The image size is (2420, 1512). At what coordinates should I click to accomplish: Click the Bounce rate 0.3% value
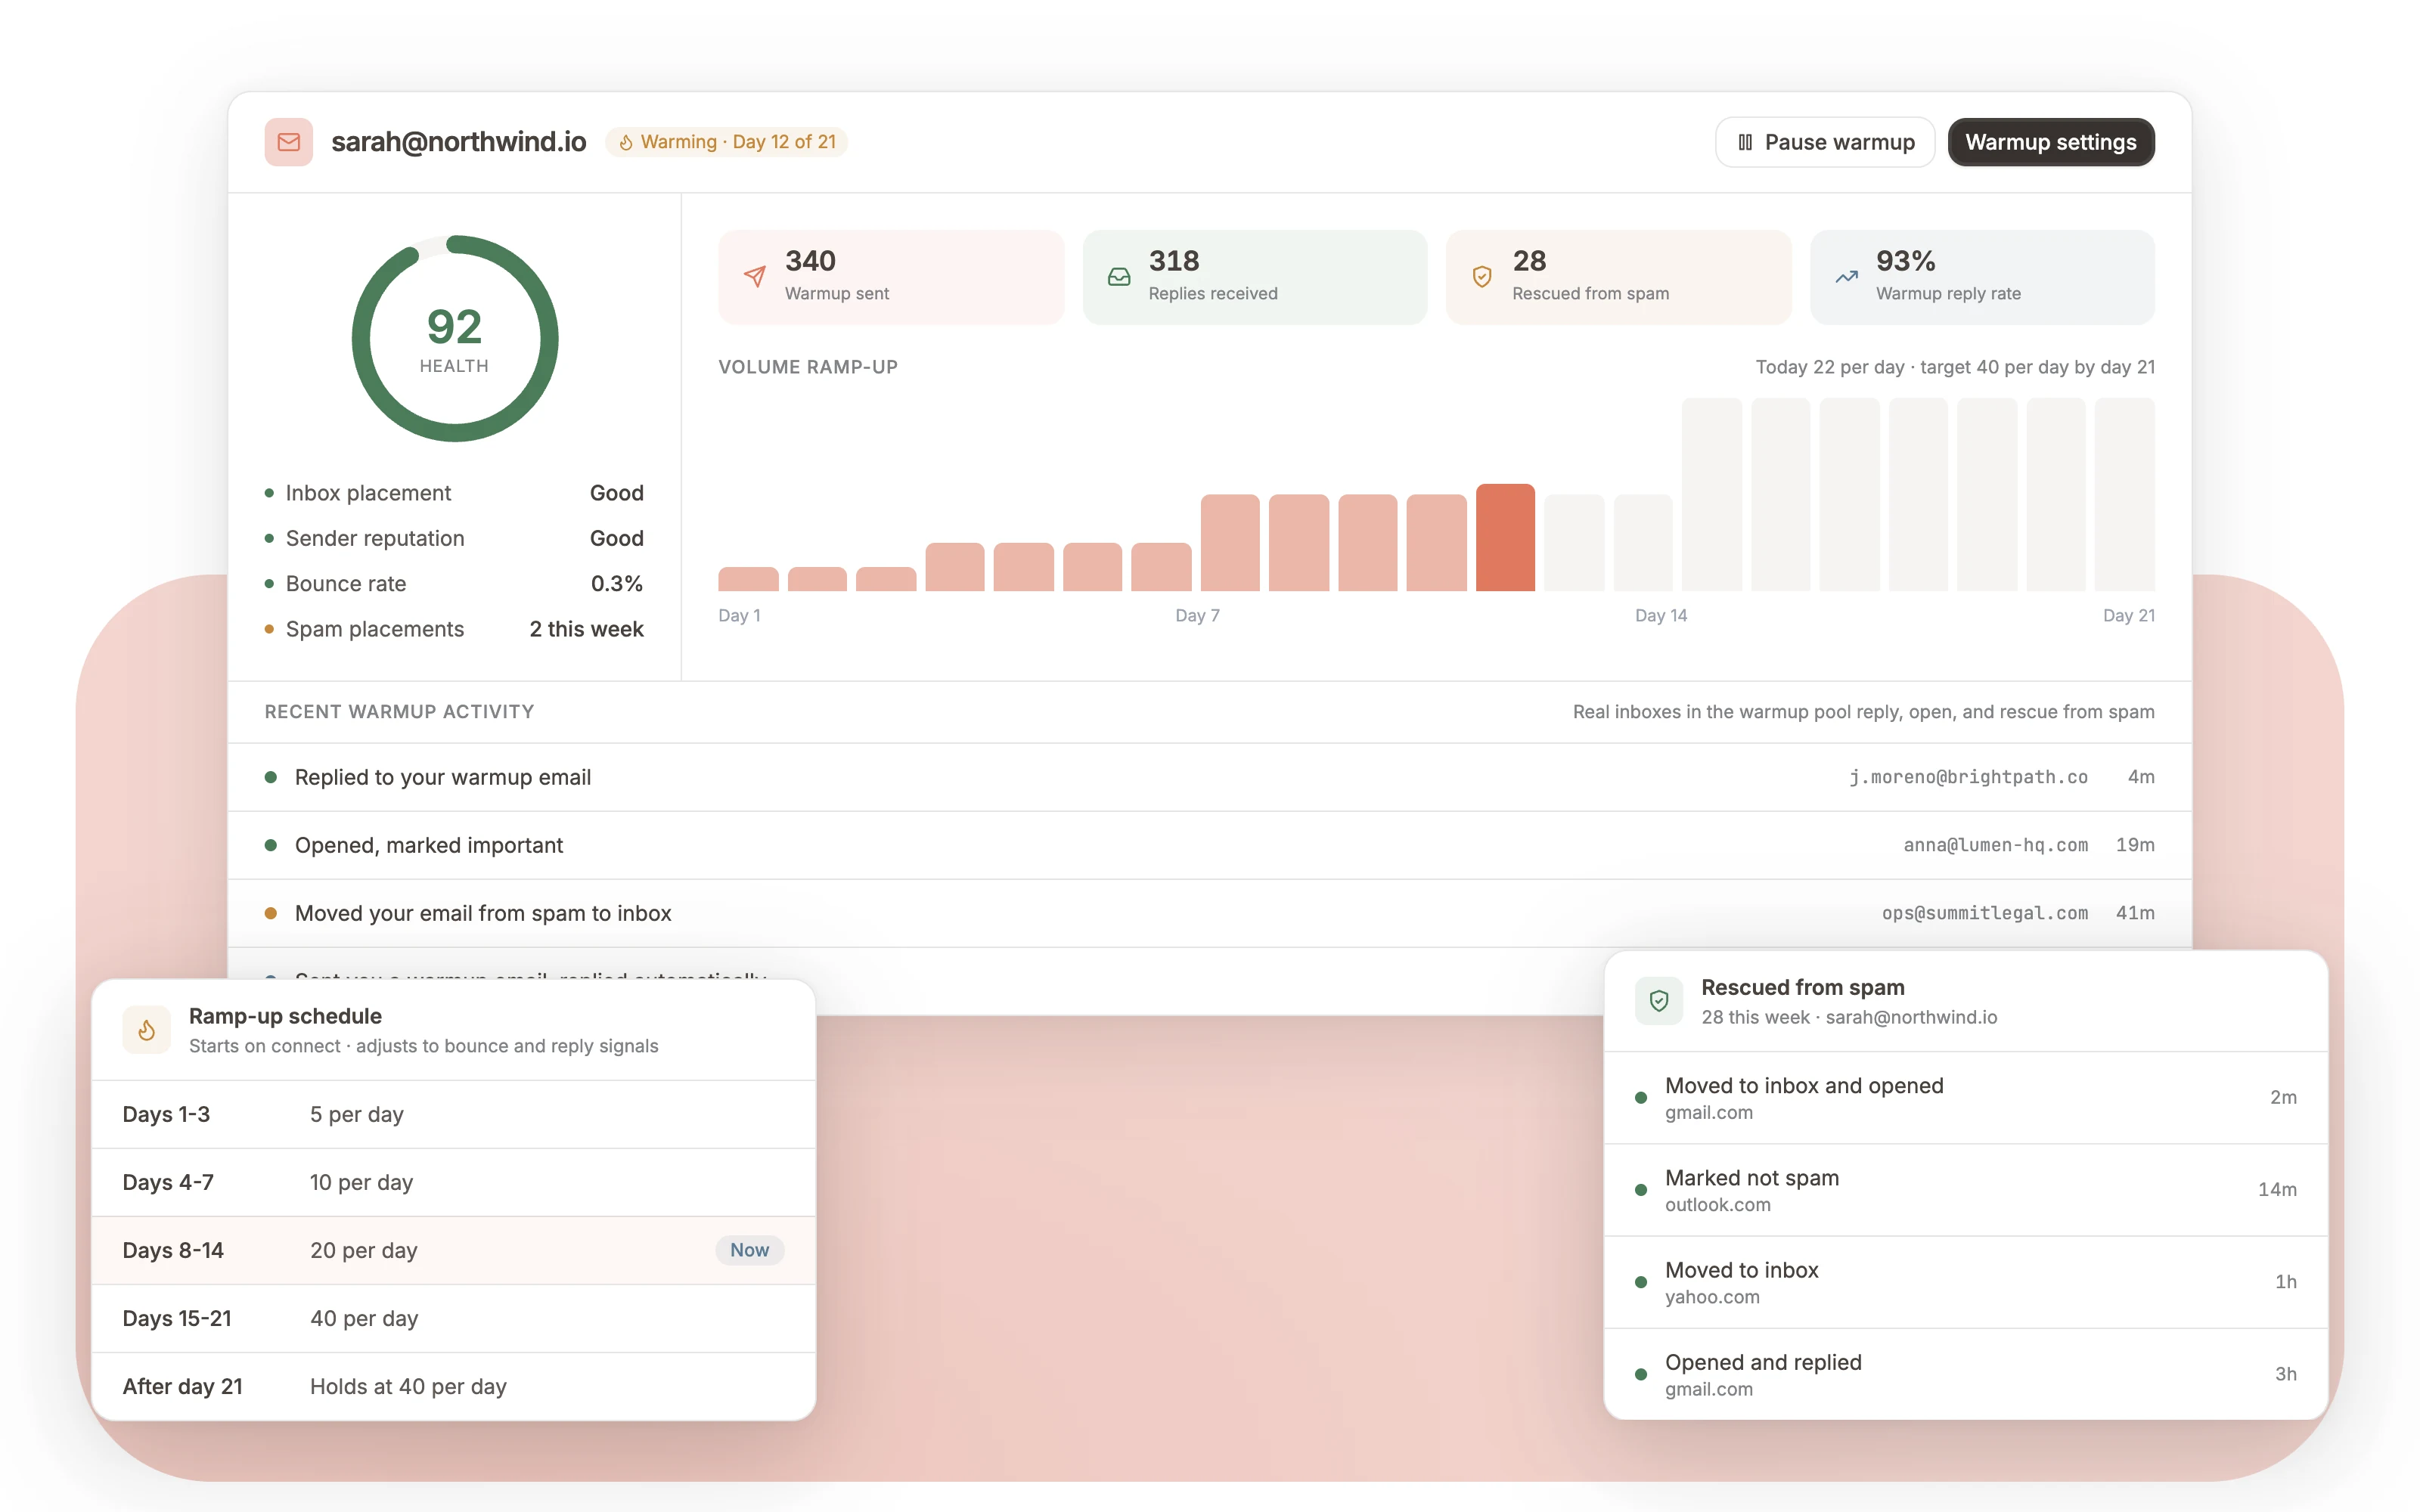tap(617, 584)
